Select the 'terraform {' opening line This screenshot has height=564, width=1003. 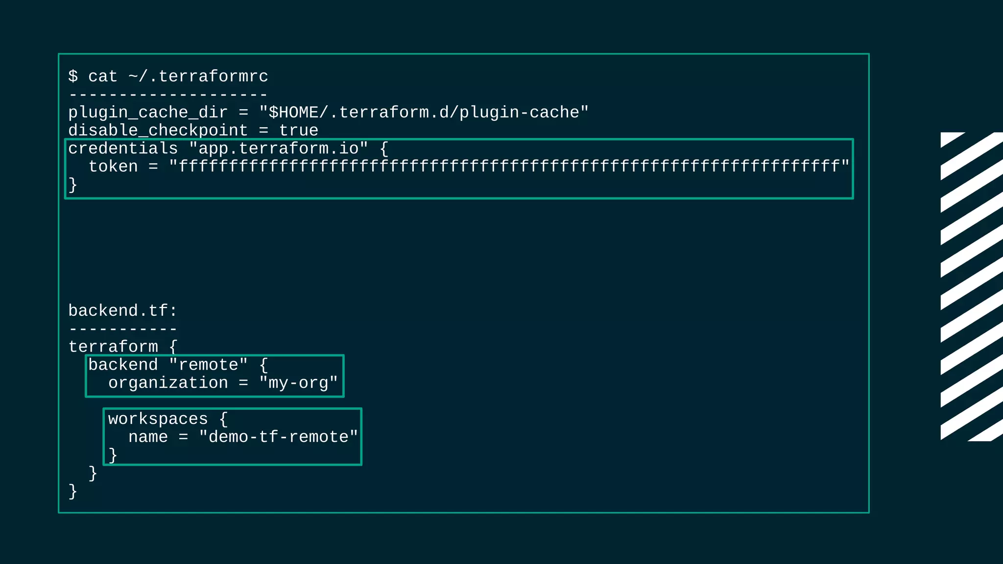(122, 347)
